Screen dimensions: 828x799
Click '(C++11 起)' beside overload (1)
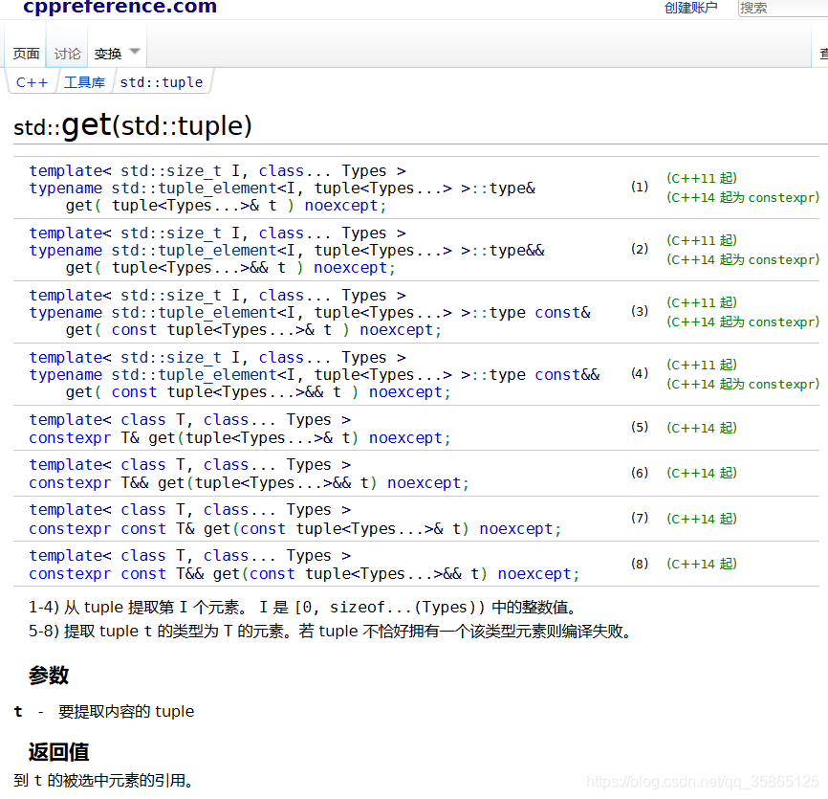tap(702, 178)
